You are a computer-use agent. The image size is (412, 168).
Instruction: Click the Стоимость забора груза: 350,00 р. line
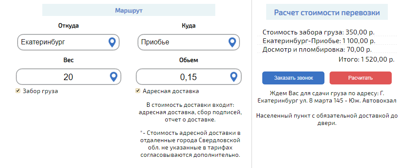[x=318, y=32]
